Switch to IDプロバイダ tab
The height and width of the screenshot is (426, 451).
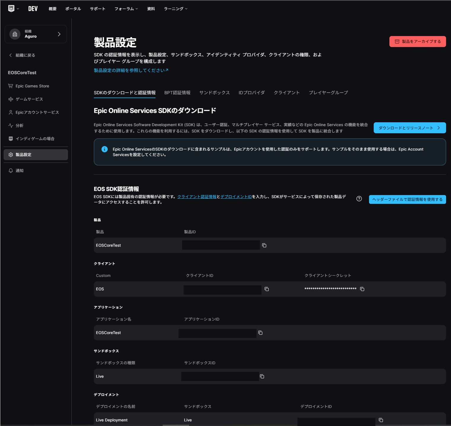252,93
